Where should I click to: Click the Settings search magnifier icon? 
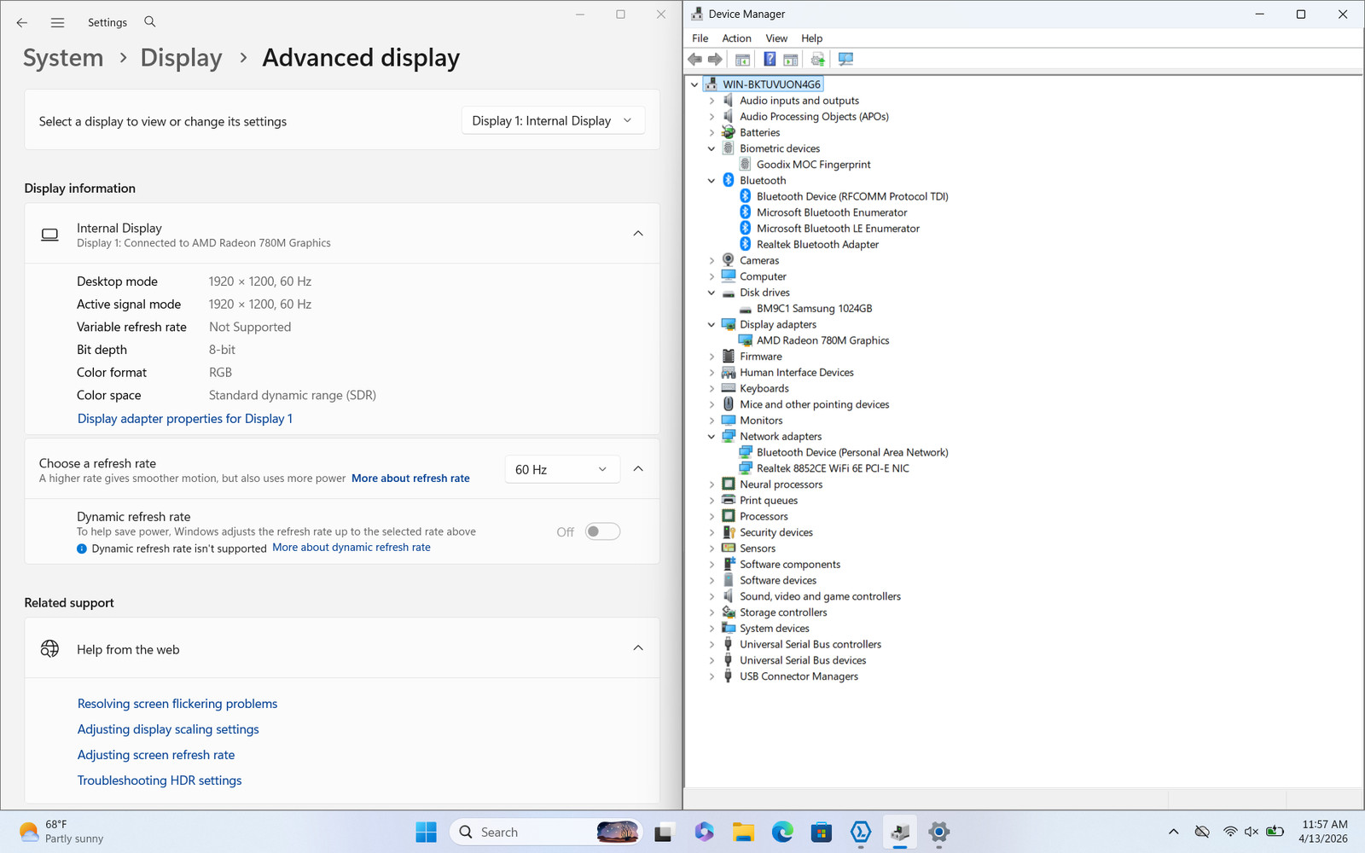coord(150,22)
